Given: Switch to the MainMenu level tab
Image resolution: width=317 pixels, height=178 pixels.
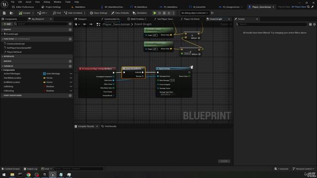Looking at the screenshot, I should coord(78,7).
